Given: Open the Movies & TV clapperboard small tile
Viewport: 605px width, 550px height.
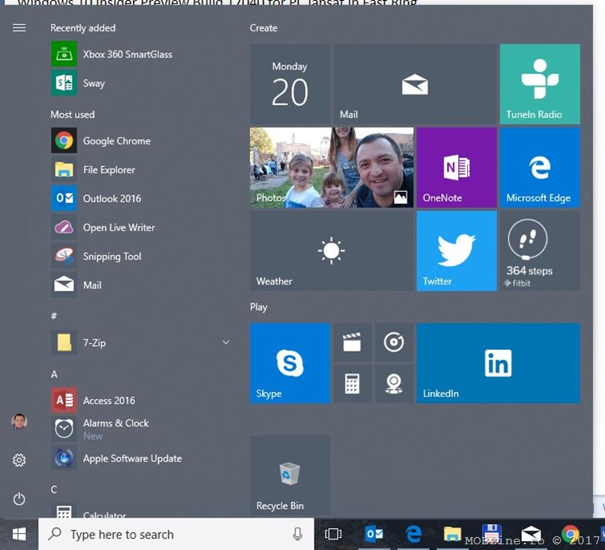Looking at the screenshot, I should 353,343.
